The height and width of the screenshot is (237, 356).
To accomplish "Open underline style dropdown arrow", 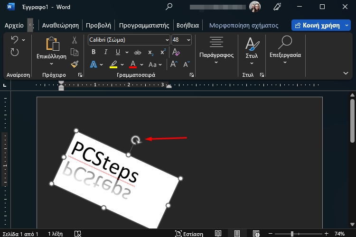I will (127, 53).
